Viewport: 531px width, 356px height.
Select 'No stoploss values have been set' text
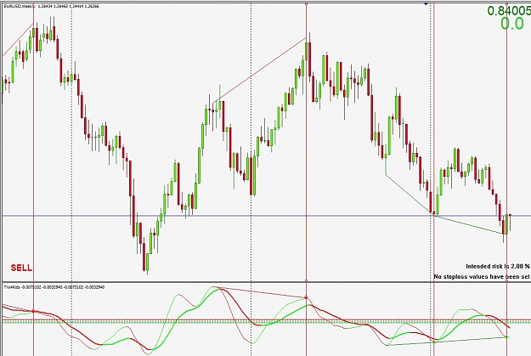click(482, 277)
